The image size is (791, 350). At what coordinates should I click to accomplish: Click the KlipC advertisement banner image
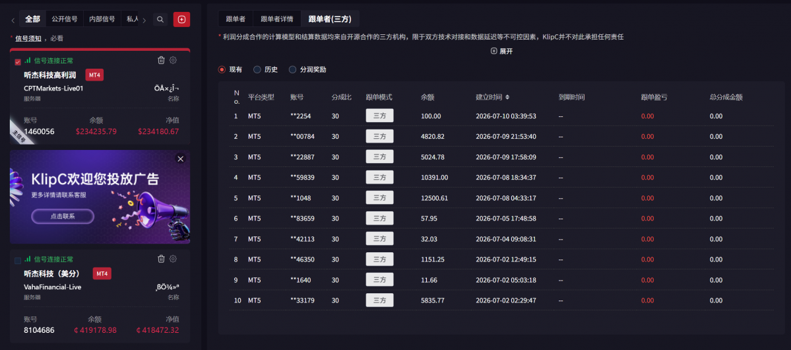tap(100, 197)
